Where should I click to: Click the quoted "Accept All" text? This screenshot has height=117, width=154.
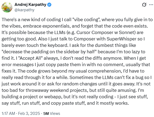pyautogui.click(x=30, y=58)
